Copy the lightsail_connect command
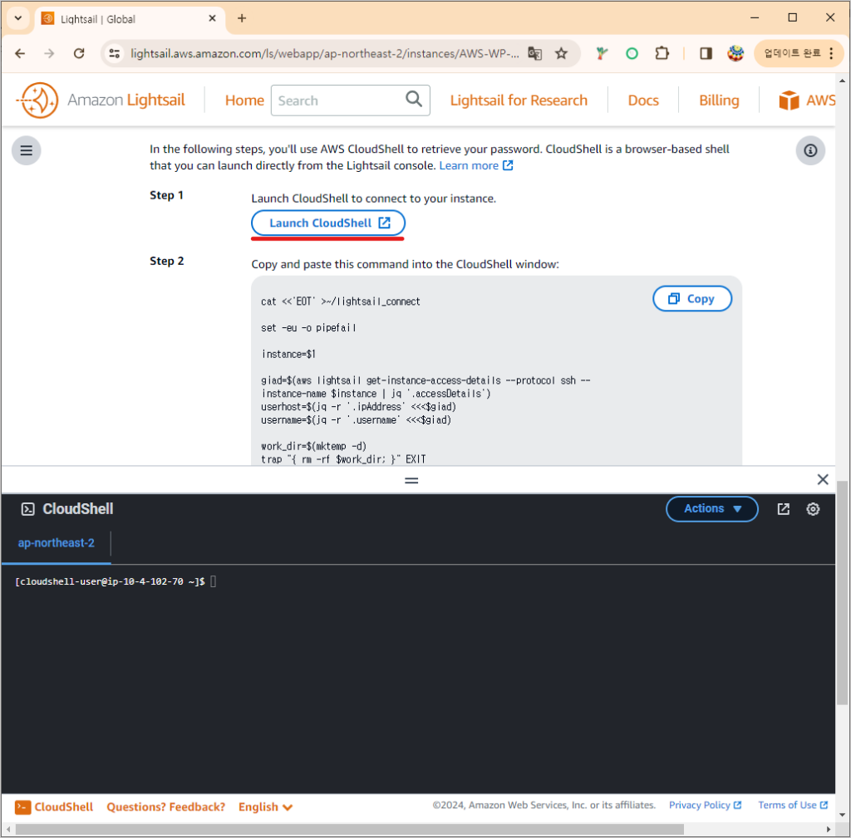The image size is (851, 838). point(692,299)
